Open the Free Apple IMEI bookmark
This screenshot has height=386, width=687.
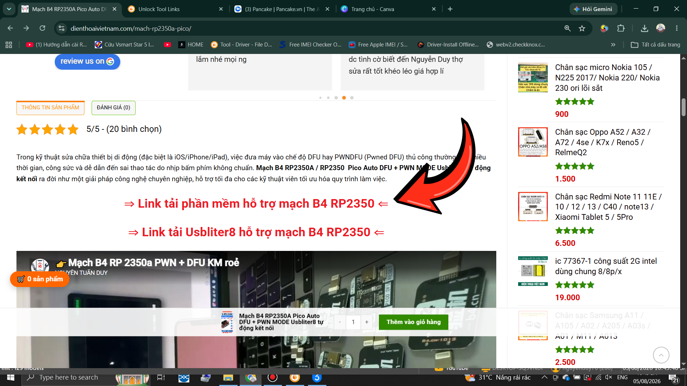pyautogui.click(x=378, y=45)
